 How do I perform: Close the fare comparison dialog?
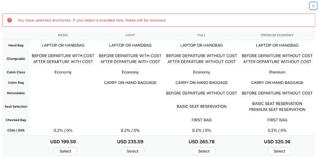(313, 6)
